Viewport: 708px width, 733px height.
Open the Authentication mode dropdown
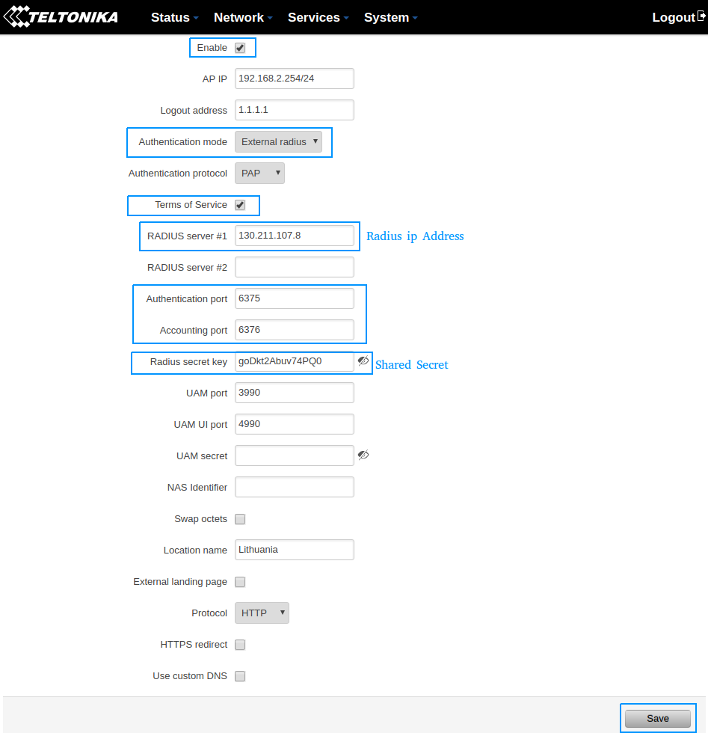click(x=278, y=142)
